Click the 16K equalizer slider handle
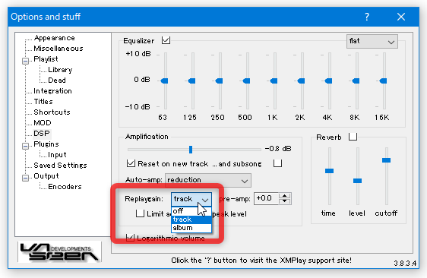This screenshot has width=427, height=278. pyautogui.click(x=384, y=81)
